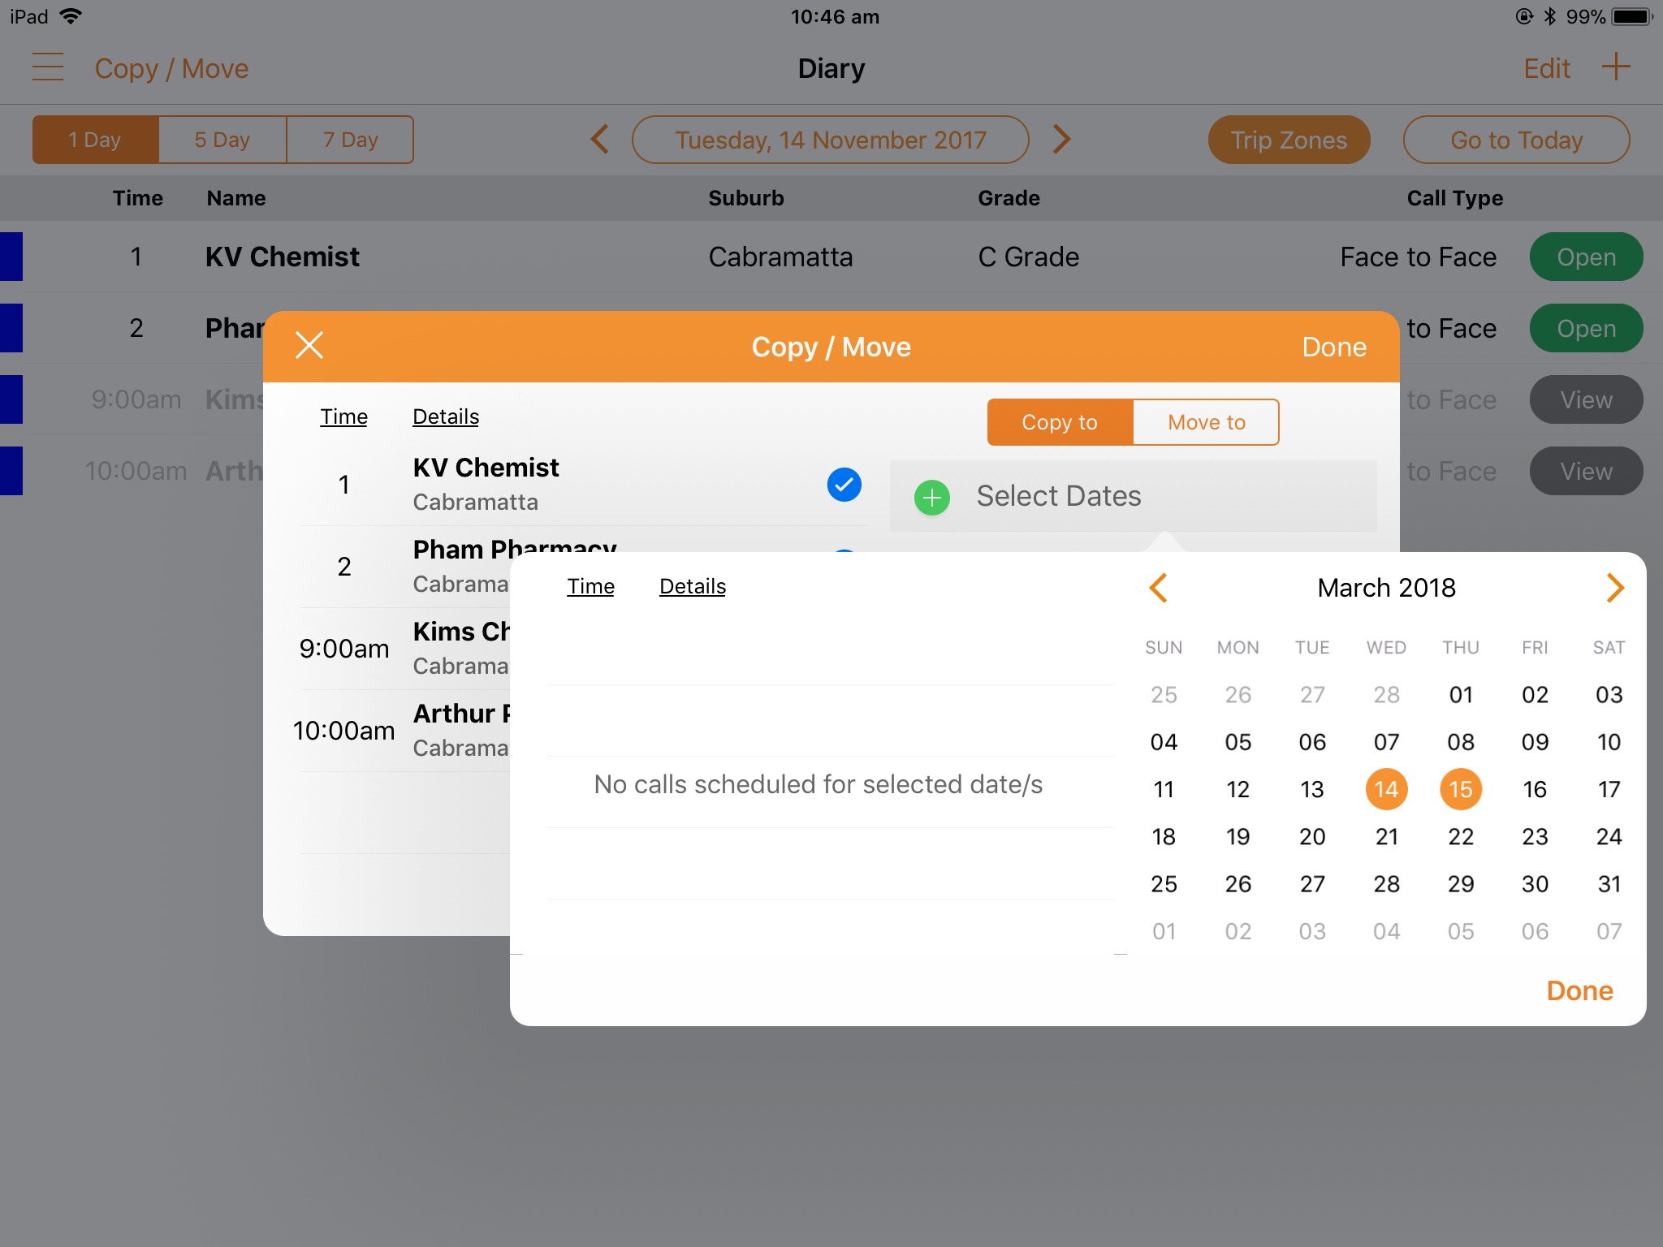Tap green plus icon beside Select Dates
Viewport: 1663px width, 1247px height.
pyautogui.click(x=932, y=497)
